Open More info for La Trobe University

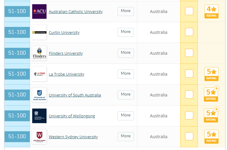(126, 74)
